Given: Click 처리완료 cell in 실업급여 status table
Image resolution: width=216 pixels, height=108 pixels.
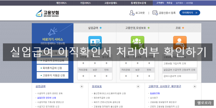Looking at the screenshot, I should point(83,70).
